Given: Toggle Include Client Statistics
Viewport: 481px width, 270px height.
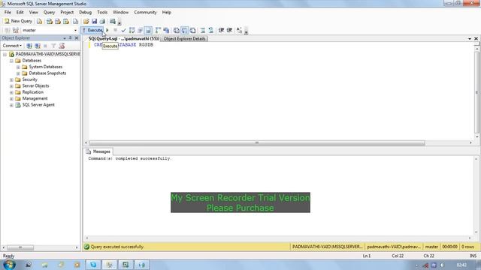Looking at the screenshot, I should [x=166, y=30].
